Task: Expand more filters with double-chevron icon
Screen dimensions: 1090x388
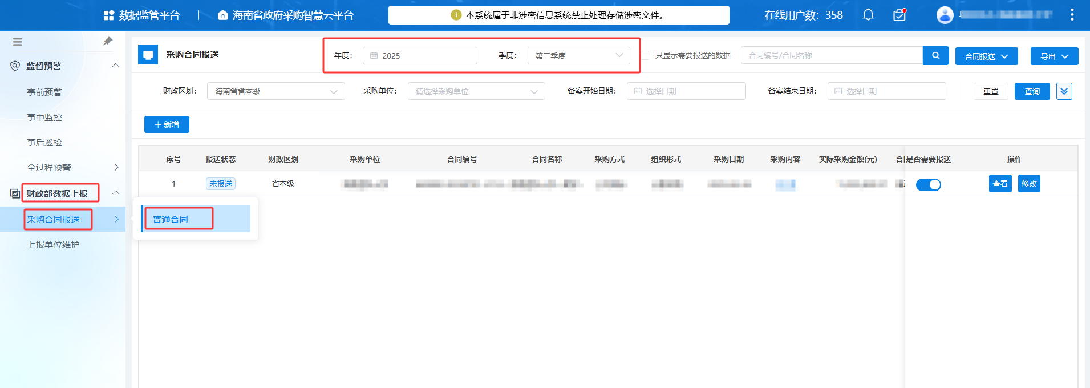Action: pyautogui.click(x=1064, y=91)
